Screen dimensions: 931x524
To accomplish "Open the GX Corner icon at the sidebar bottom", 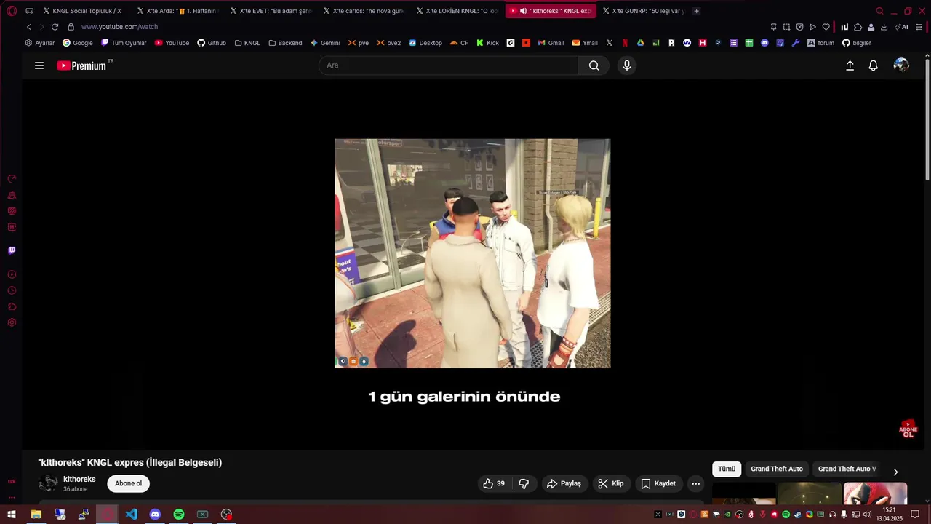I will [12, 481].
